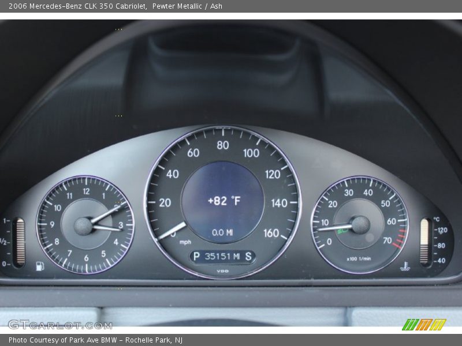This screenshot has height=346, width=462.
Task: Click the 2006 Mercedes-Benz CLK 350 Cabriolet title
Action: pyautogui.click(x=78, y=6)
